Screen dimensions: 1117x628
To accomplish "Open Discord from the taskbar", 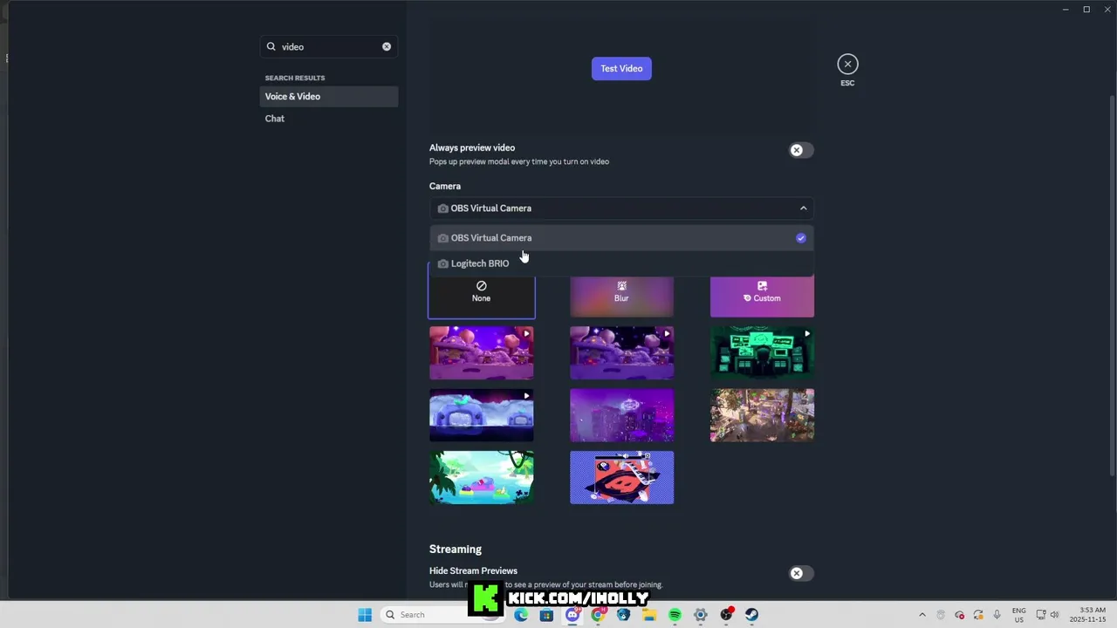I will [572, 615].
